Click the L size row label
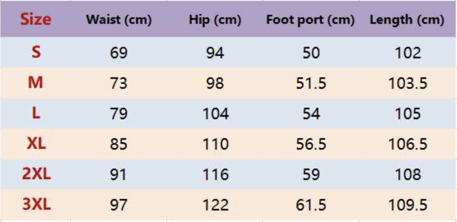The image size is (457, 222). [36, 113]
